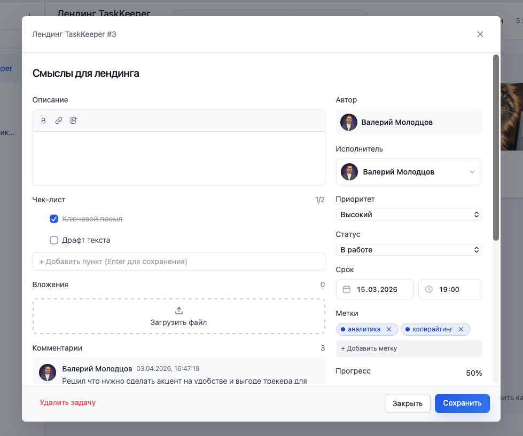The width and height of the screenshot is (523, 436).
Task: Open the calendar icon in the deadline date field
Action: [347, 289]
